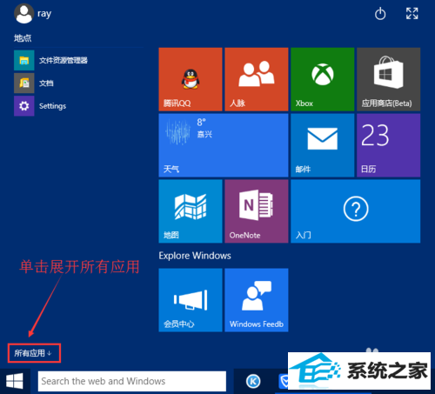
Task: Open the Store (Beta) tile
Action: (x=389, y=79)
